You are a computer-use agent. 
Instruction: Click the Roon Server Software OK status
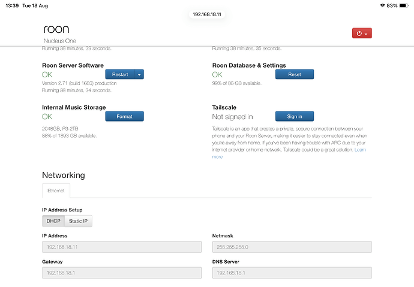[x=47, y=74]
